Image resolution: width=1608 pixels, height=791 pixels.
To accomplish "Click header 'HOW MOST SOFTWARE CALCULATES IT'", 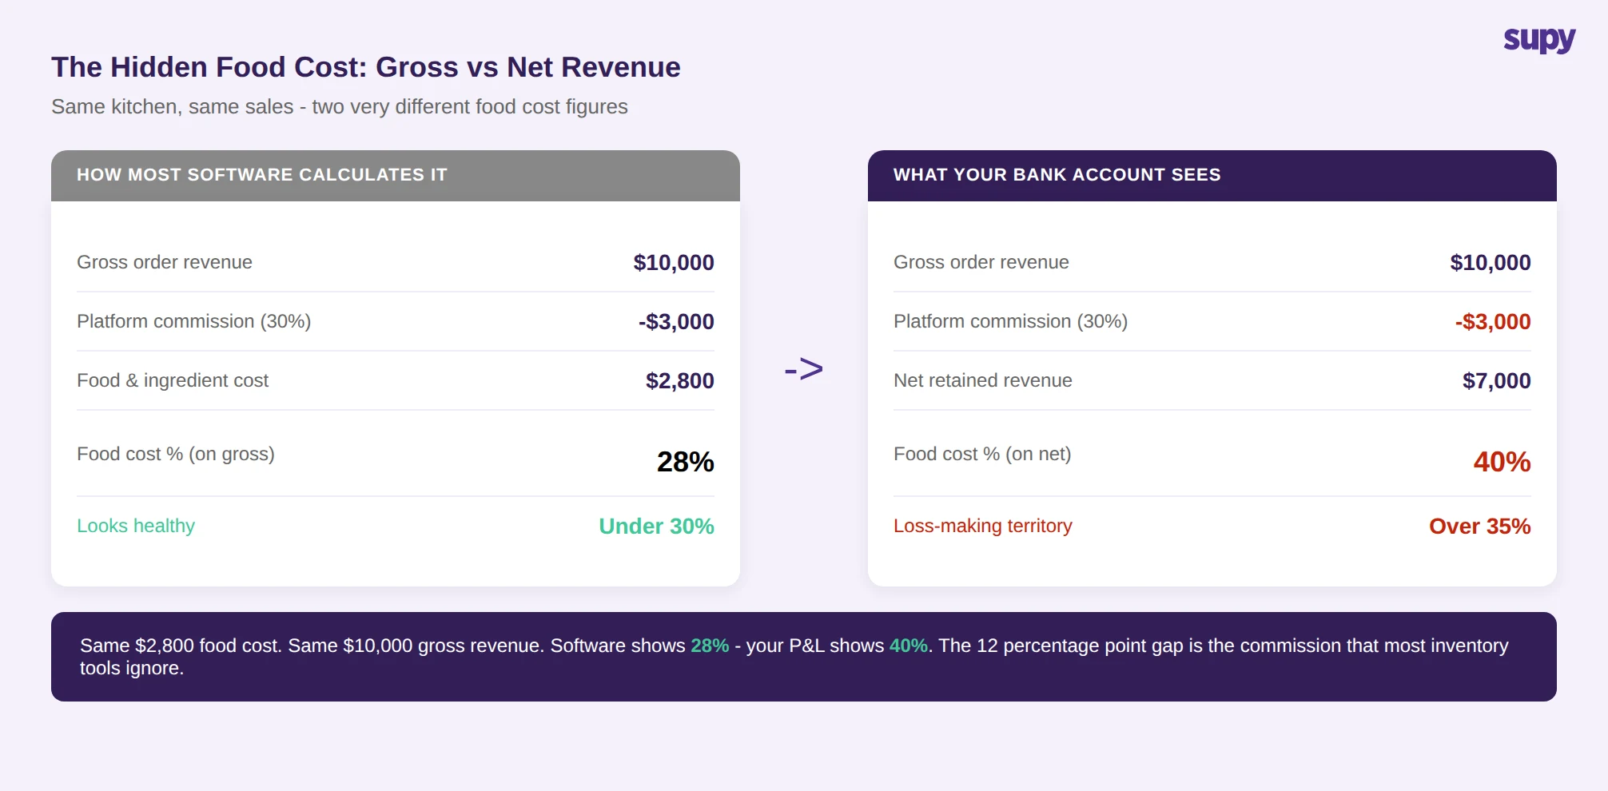I will [x=262, y=175].
